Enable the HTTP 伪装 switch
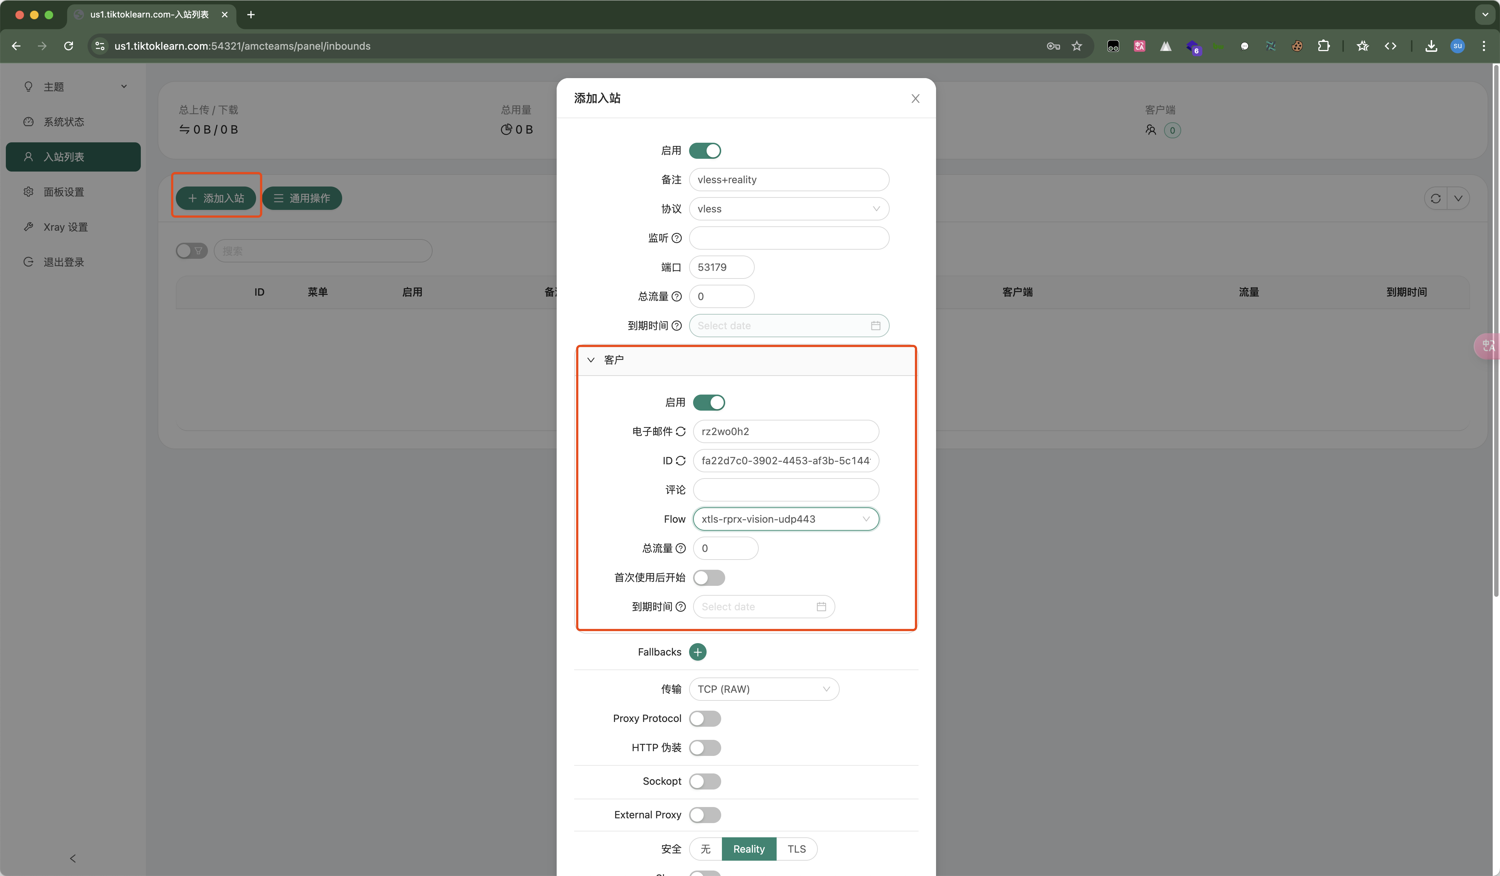 (705, 748)
